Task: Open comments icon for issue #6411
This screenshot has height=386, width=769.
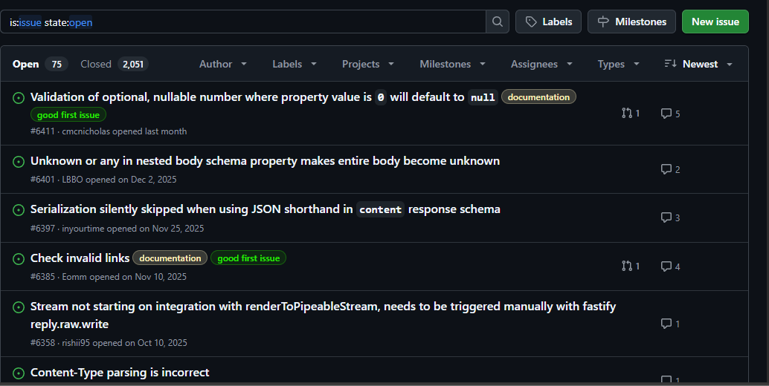Action: 666,114
